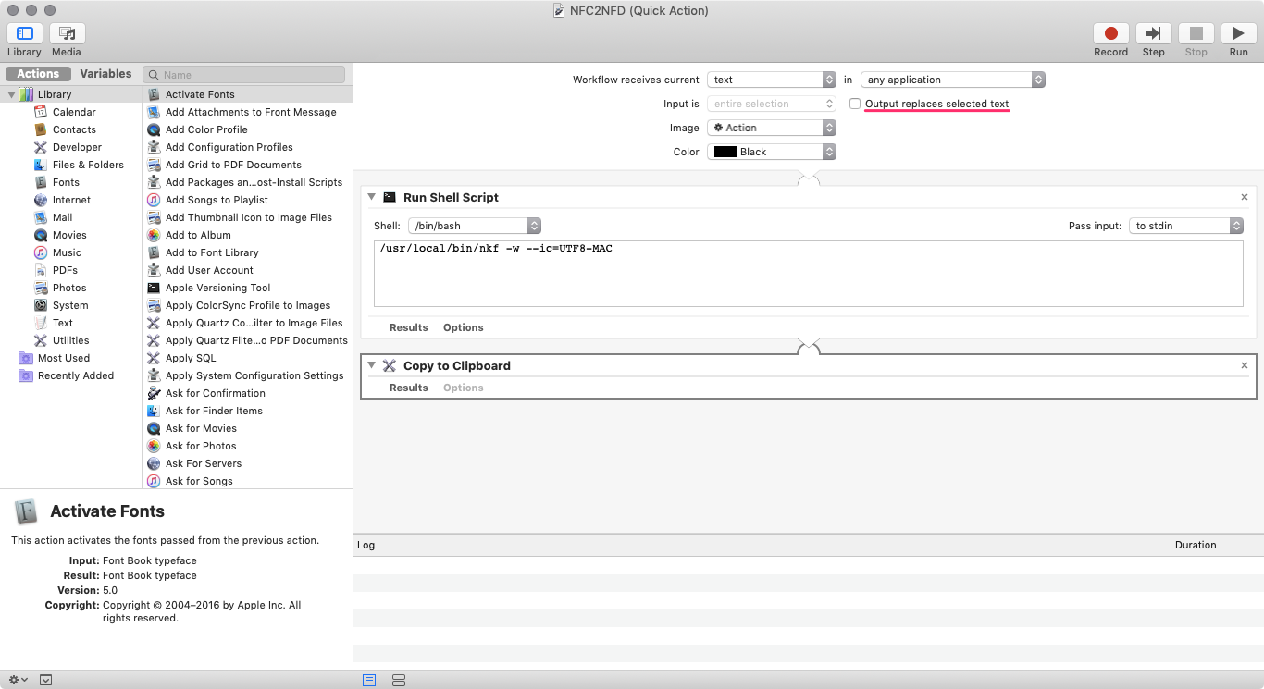Viewport: 1264px width, 689px height.
Task: Open the Pass input dropdown
Action: coord(1186,226)
